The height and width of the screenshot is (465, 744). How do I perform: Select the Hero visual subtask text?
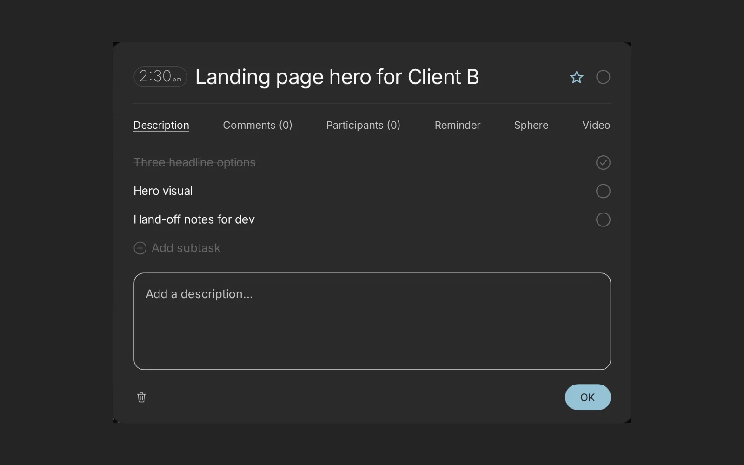tap(163, 191)
